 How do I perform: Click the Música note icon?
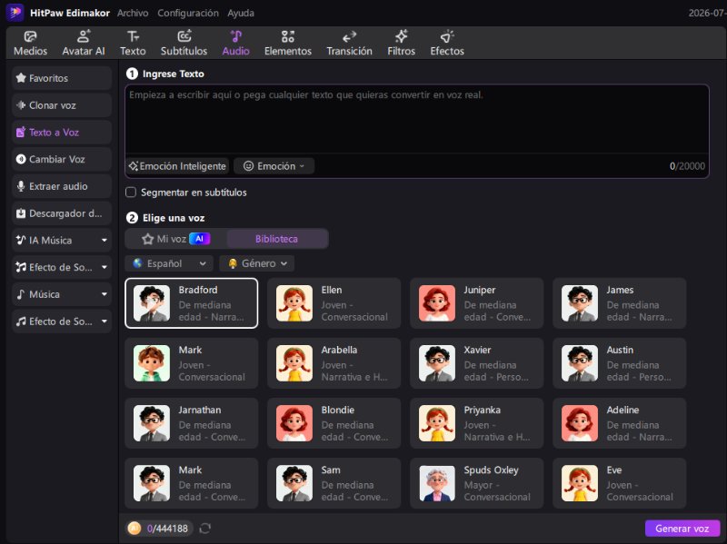20,294
